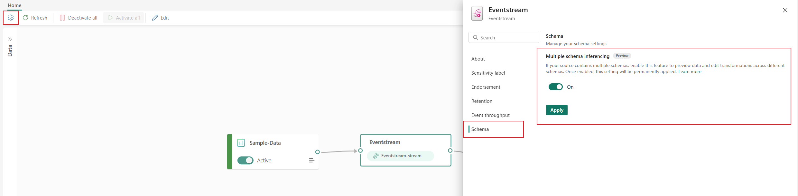The height and width of the screenshot is (196, 798).
Task: Click Deactivate all pause icon
Action: tap(62, 18)
